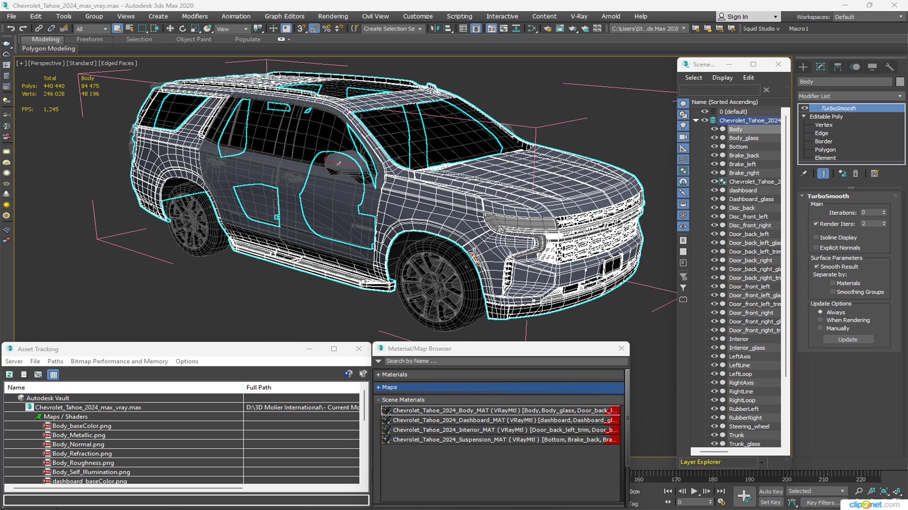Viewport: 908px width, 510px height.
Task: Open the selection filter All dropdown
Action: click(92, 29)
